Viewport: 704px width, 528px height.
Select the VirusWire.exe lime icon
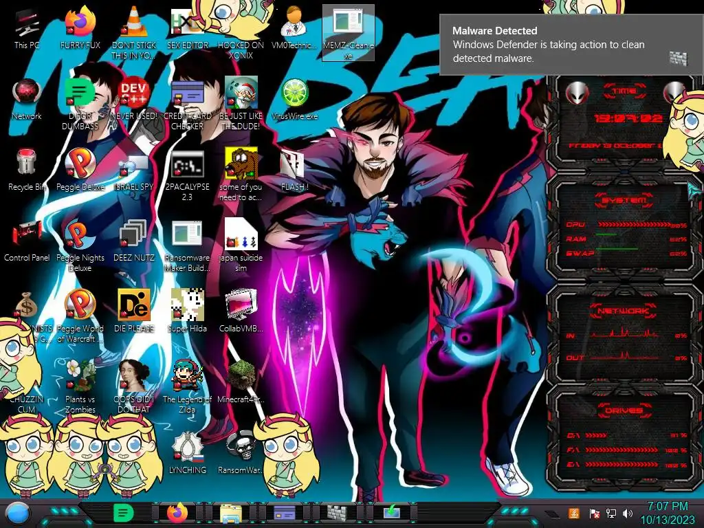[294, 100]
